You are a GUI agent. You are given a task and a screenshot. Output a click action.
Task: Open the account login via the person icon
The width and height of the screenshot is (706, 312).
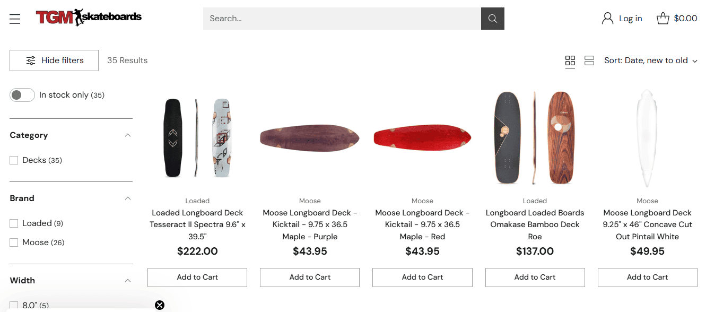click(607, 18)
